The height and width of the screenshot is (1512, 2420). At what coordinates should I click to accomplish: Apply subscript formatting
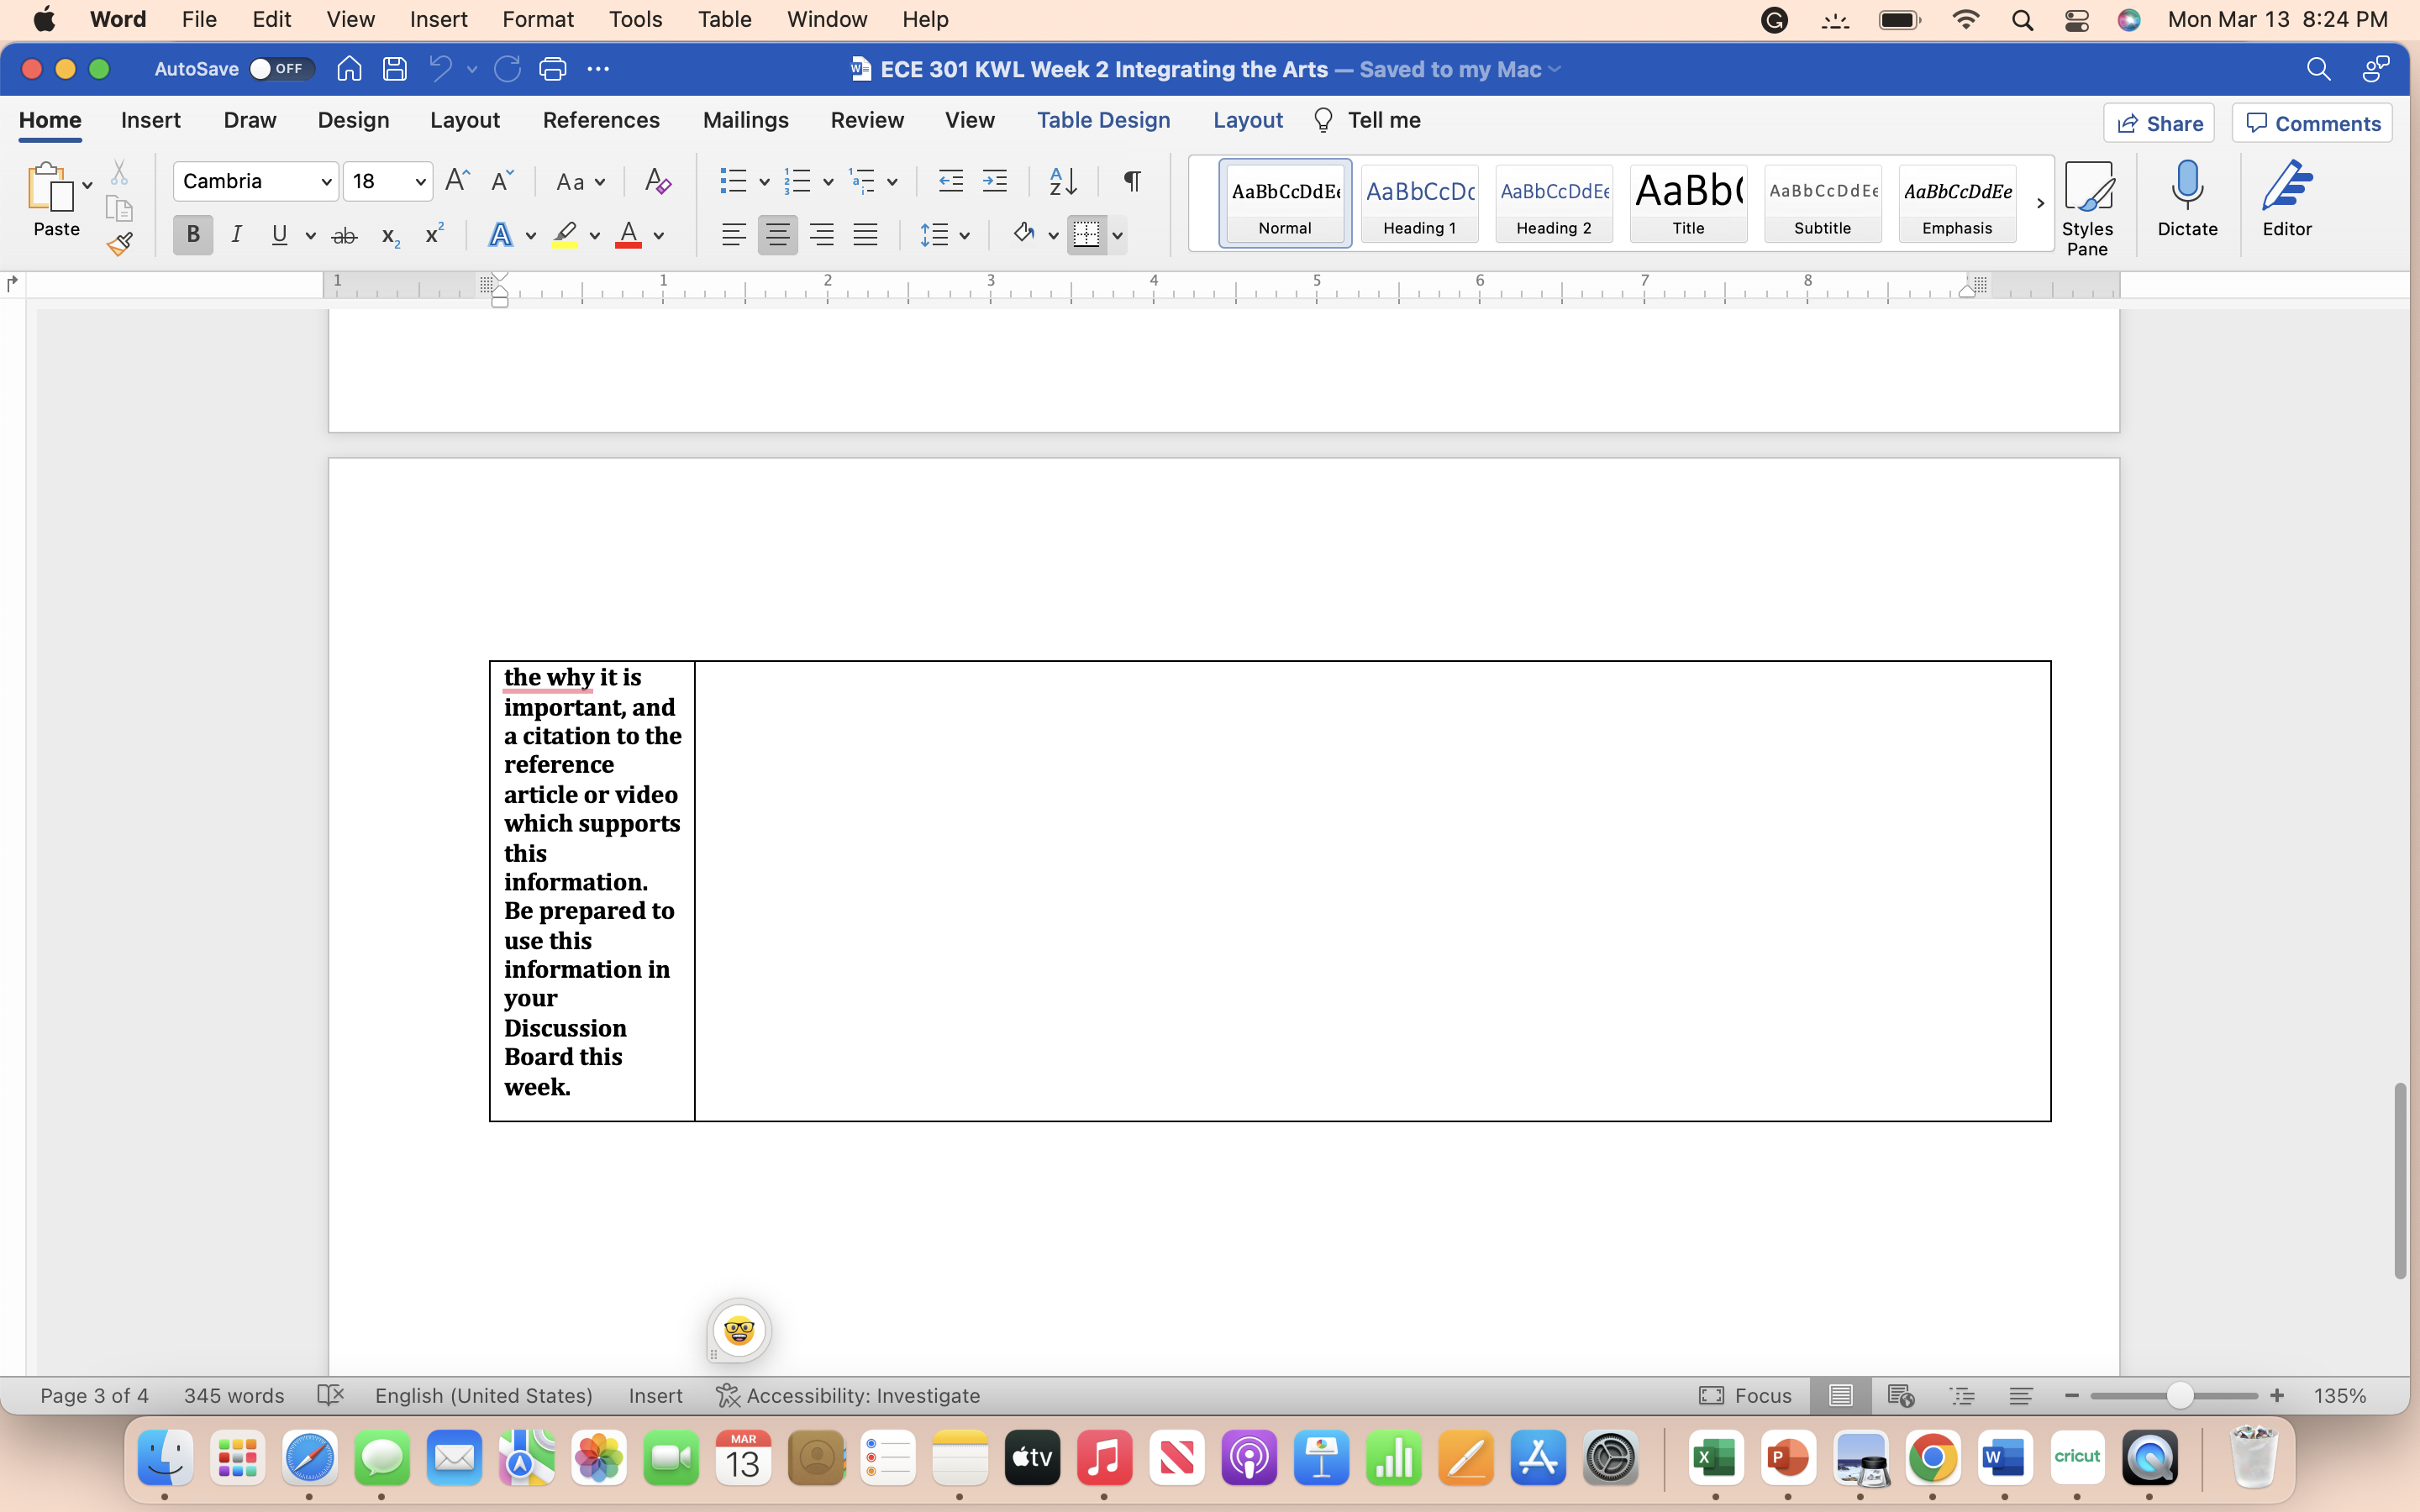click(389, 234)
